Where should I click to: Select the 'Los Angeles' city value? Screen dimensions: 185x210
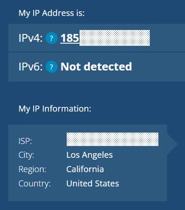(90, 155)
